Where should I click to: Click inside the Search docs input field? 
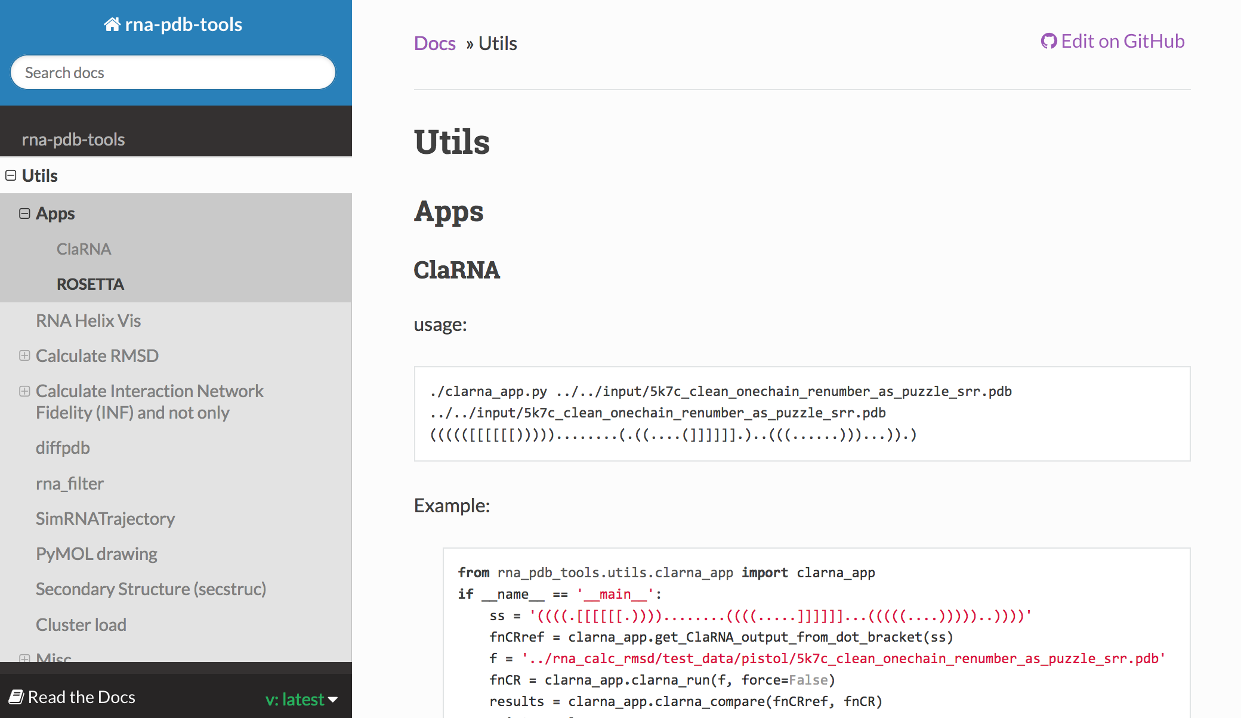click(172, 72)
